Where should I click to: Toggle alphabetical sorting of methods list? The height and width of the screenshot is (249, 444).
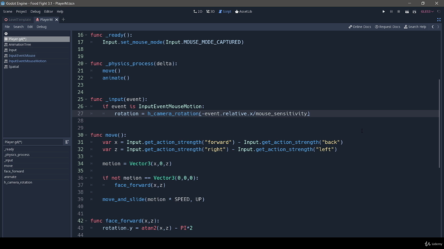click(x=67, y=142)
